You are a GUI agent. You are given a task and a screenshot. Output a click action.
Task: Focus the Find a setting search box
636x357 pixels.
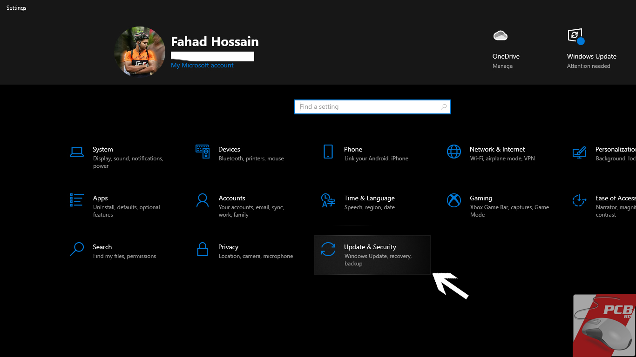pos(372,107)
